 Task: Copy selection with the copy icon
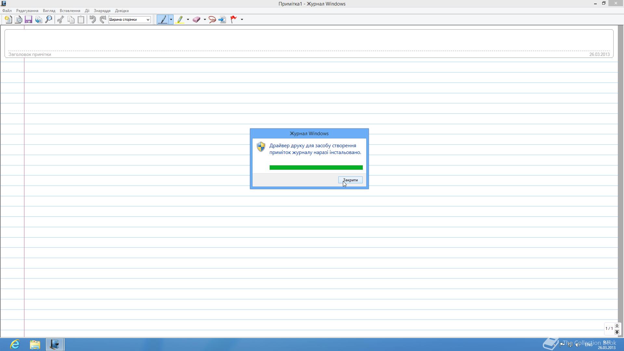click(x=71, y=19)
